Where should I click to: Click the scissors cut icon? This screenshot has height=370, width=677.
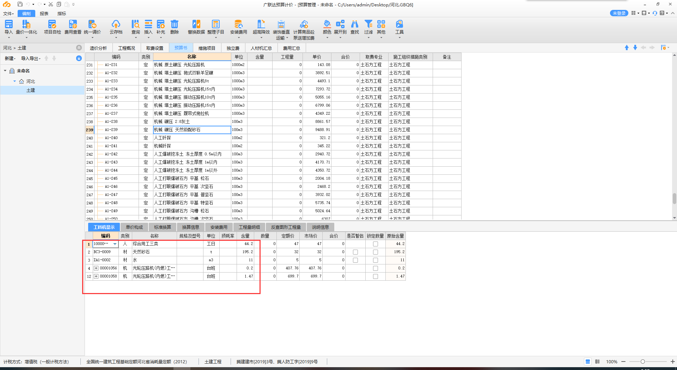point(51,4)
